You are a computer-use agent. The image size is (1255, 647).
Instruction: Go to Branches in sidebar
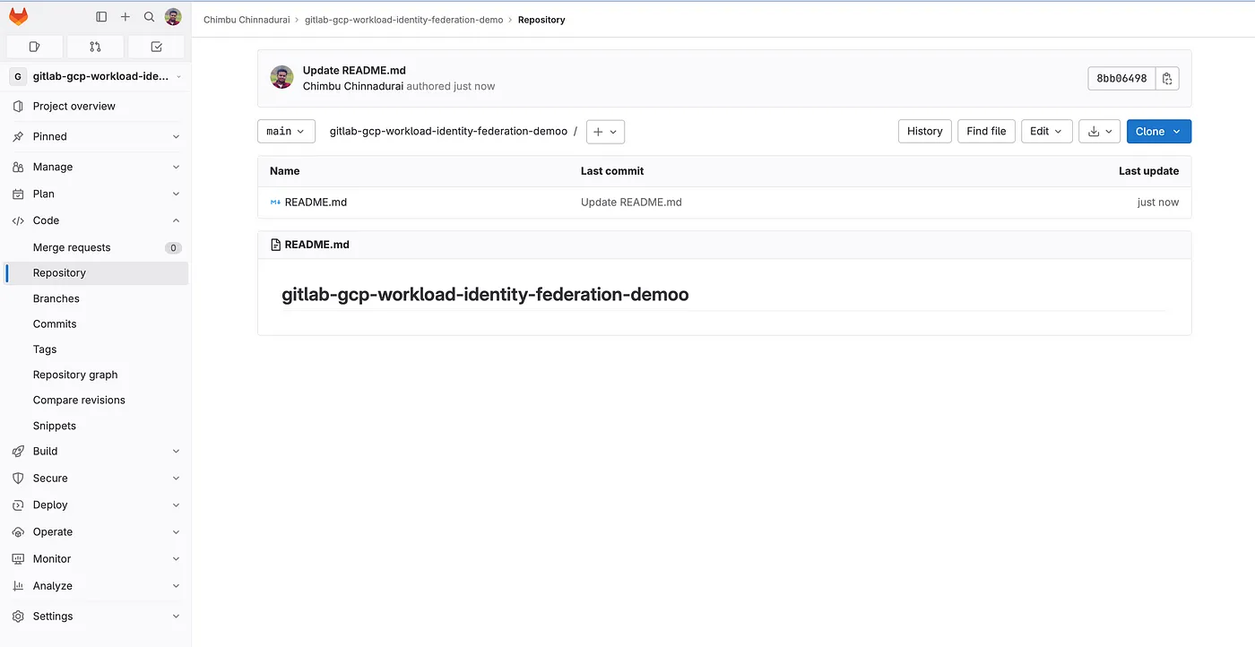click(97, 298)
